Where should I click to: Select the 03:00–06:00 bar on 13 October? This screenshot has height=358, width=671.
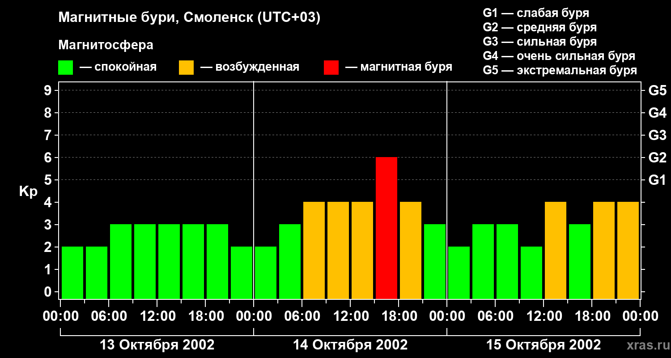[x=97, y=273]
